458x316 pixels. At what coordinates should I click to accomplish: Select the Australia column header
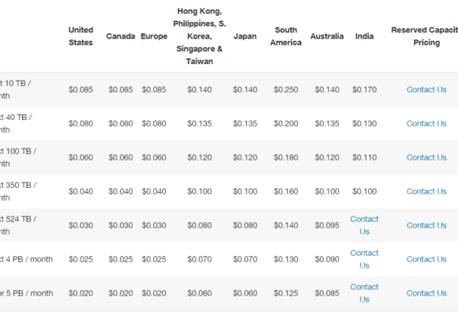(x=327, y=36)
